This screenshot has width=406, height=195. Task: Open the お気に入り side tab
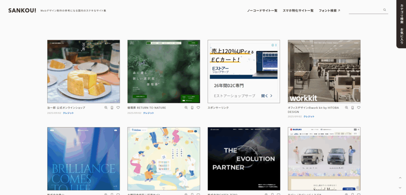click(x=402, y=36)
